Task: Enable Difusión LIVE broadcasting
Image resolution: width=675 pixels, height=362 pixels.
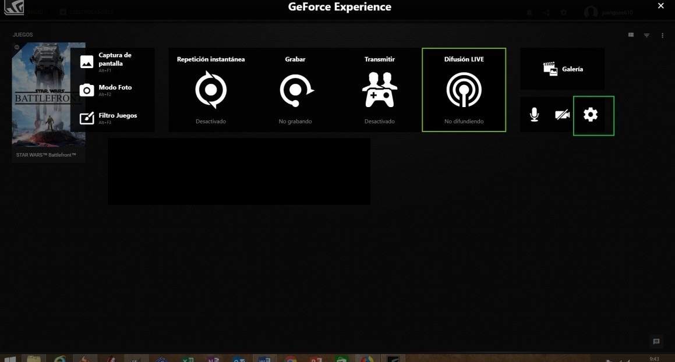Action: [464, 89]
